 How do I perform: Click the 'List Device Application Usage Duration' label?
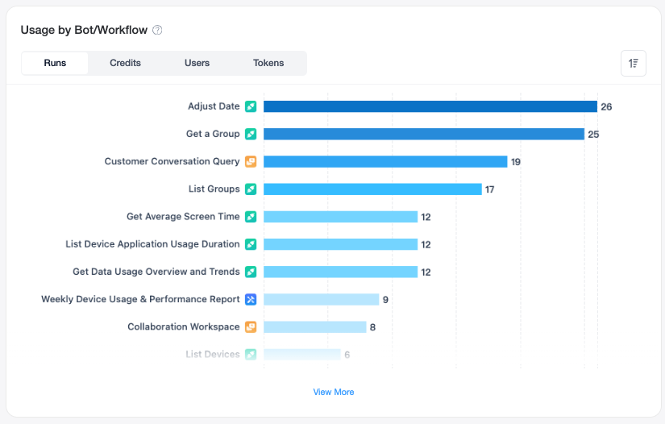point(152,244)
